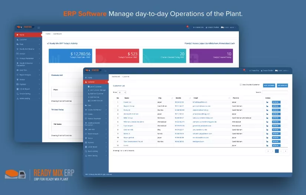306x195 pixels.
Task: Click Create Challan in the back window header
Action: pos(212,27)
